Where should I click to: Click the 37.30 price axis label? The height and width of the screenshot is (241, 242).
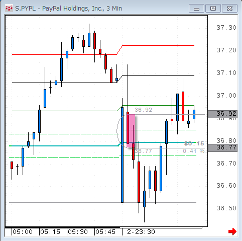pyautogui.click(x=226, y=28)
